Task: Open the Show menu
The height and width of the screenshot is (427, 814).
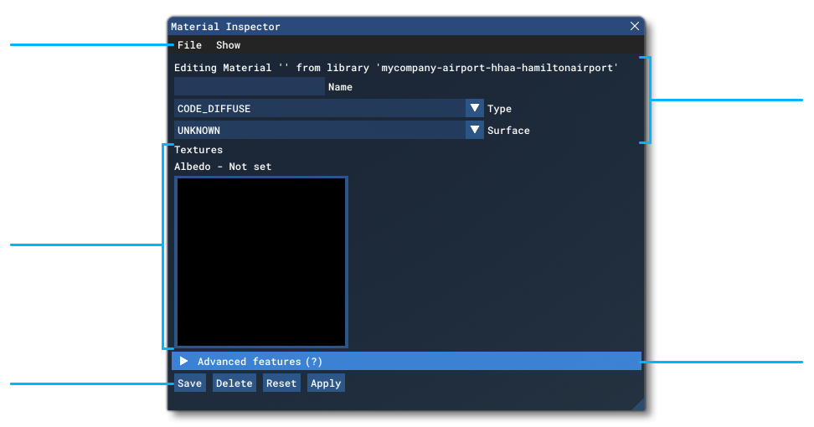Action: (228, 45)
